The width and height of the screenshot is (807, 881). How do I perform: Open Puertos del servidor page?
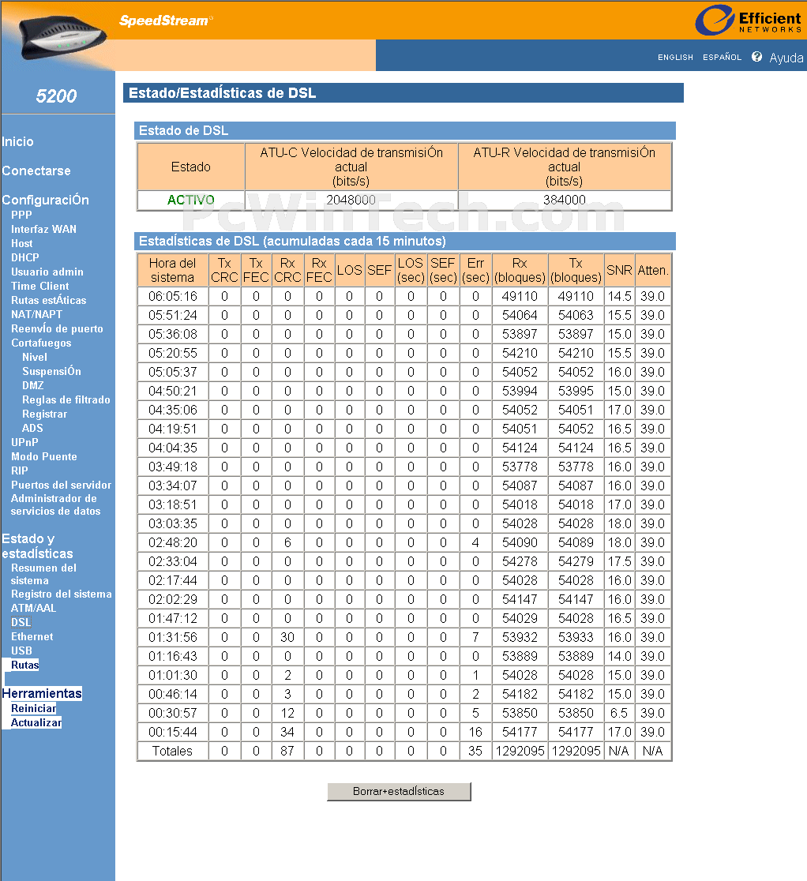[62, 485]
